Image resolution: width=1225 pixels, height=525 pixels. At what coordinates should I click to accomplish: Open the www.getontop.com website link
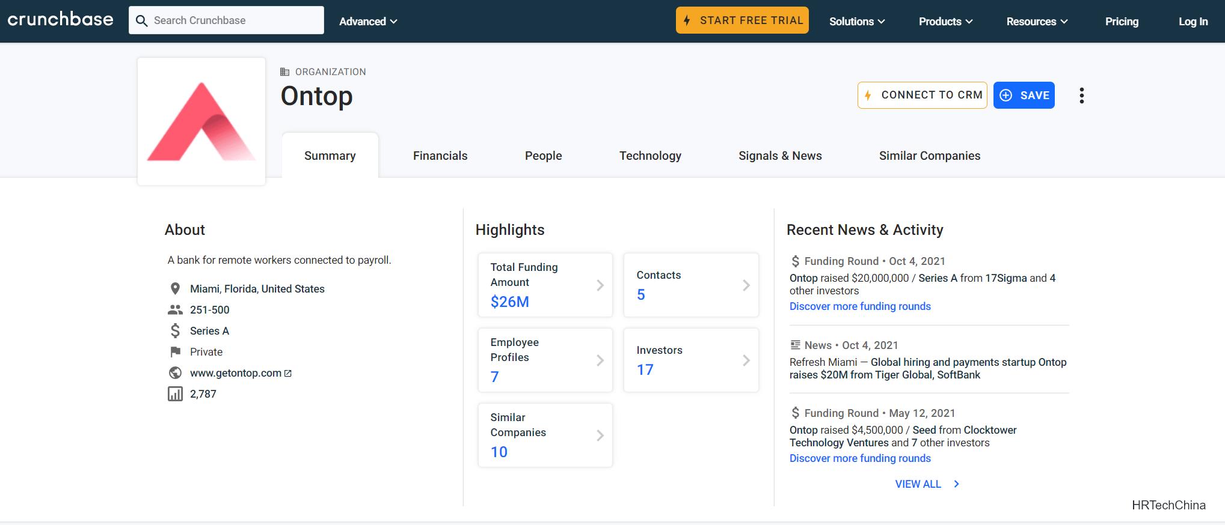236,373
